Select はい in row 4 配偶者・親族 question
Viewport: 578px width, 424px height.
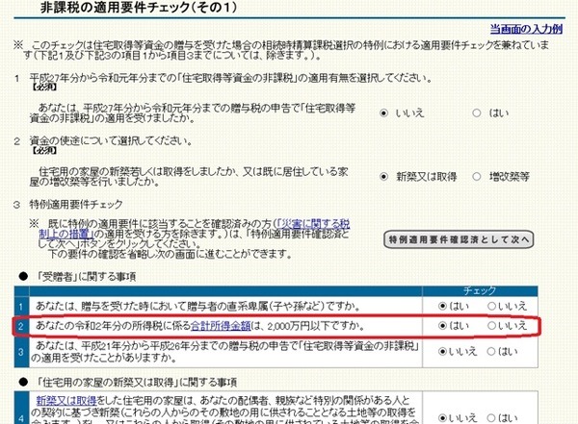491,418
